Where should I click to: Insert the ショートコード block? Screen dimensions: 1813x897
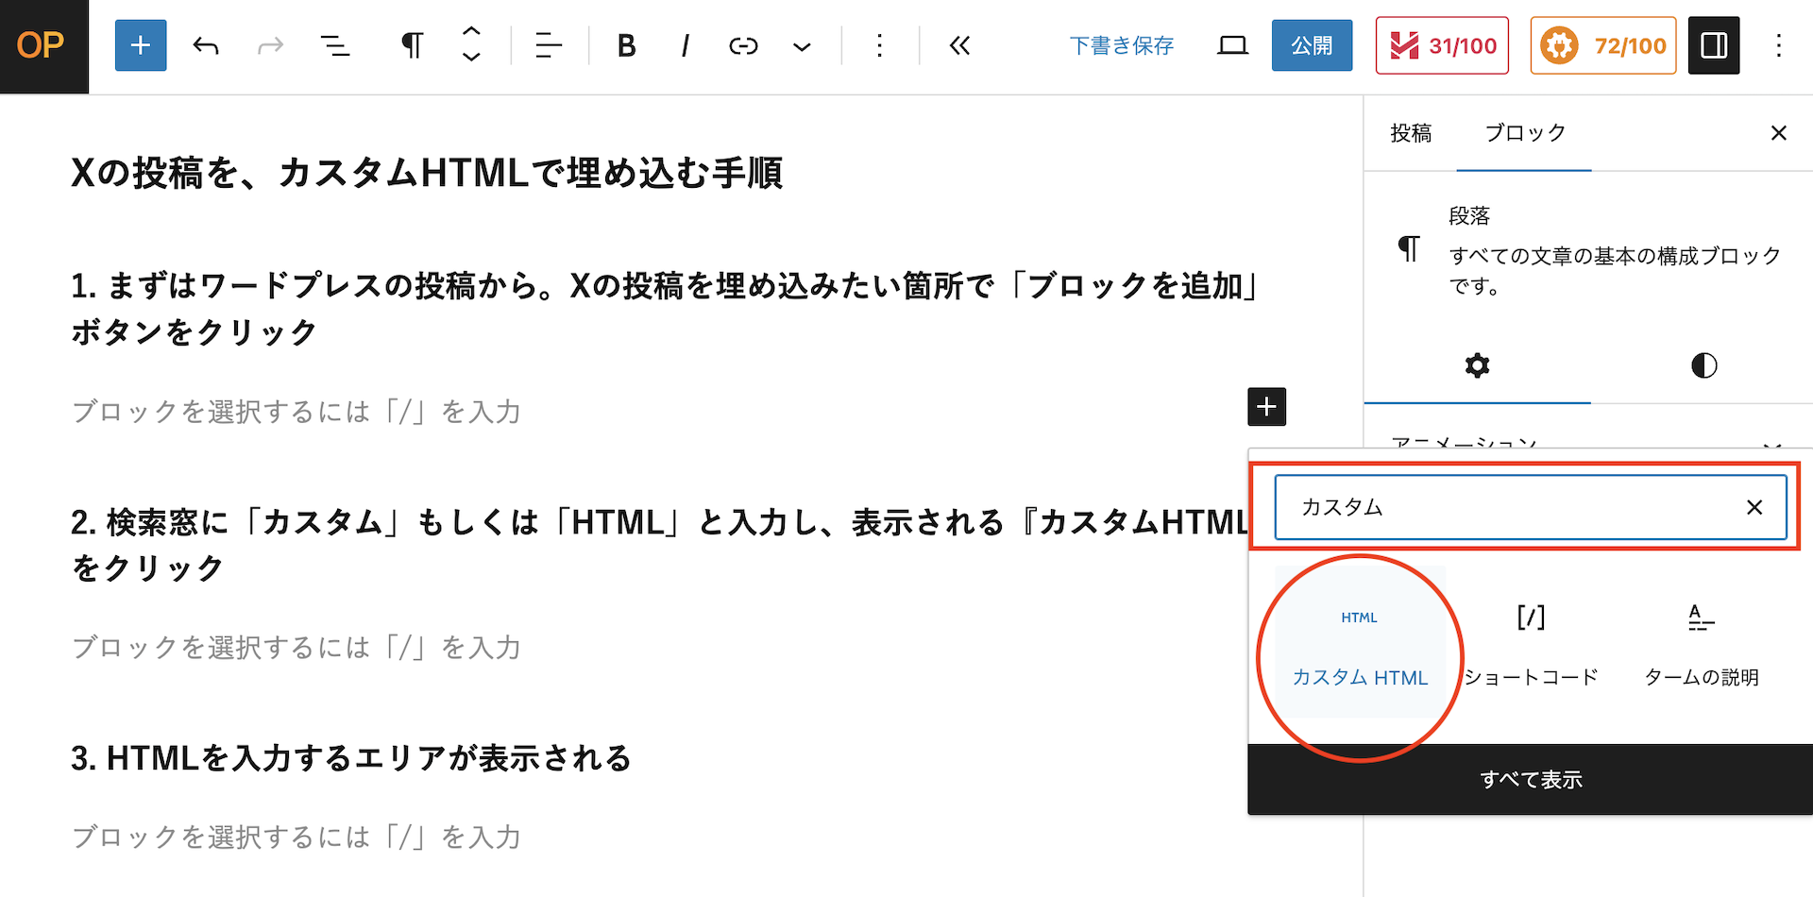click(x=1531, y=643)
